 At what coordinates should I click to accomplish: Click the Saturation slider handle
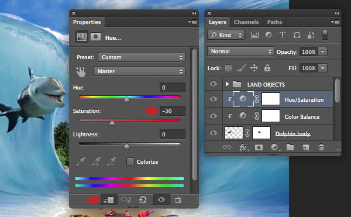pyautogui.click(x=112, y=123)
